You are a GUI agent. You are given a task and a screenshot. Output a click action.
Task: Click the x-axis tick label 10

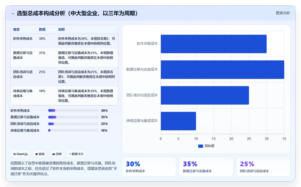coord(196,139)
